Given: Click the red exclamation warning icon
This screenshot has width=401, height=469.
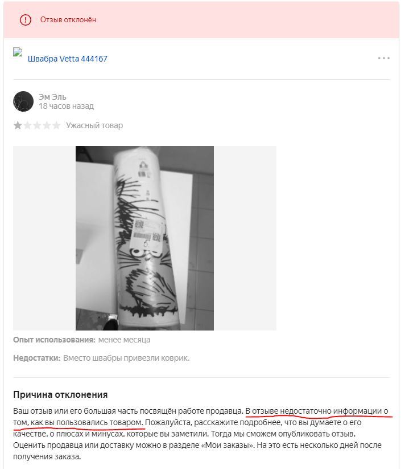Looking at the screenshot, I should 26,20.
